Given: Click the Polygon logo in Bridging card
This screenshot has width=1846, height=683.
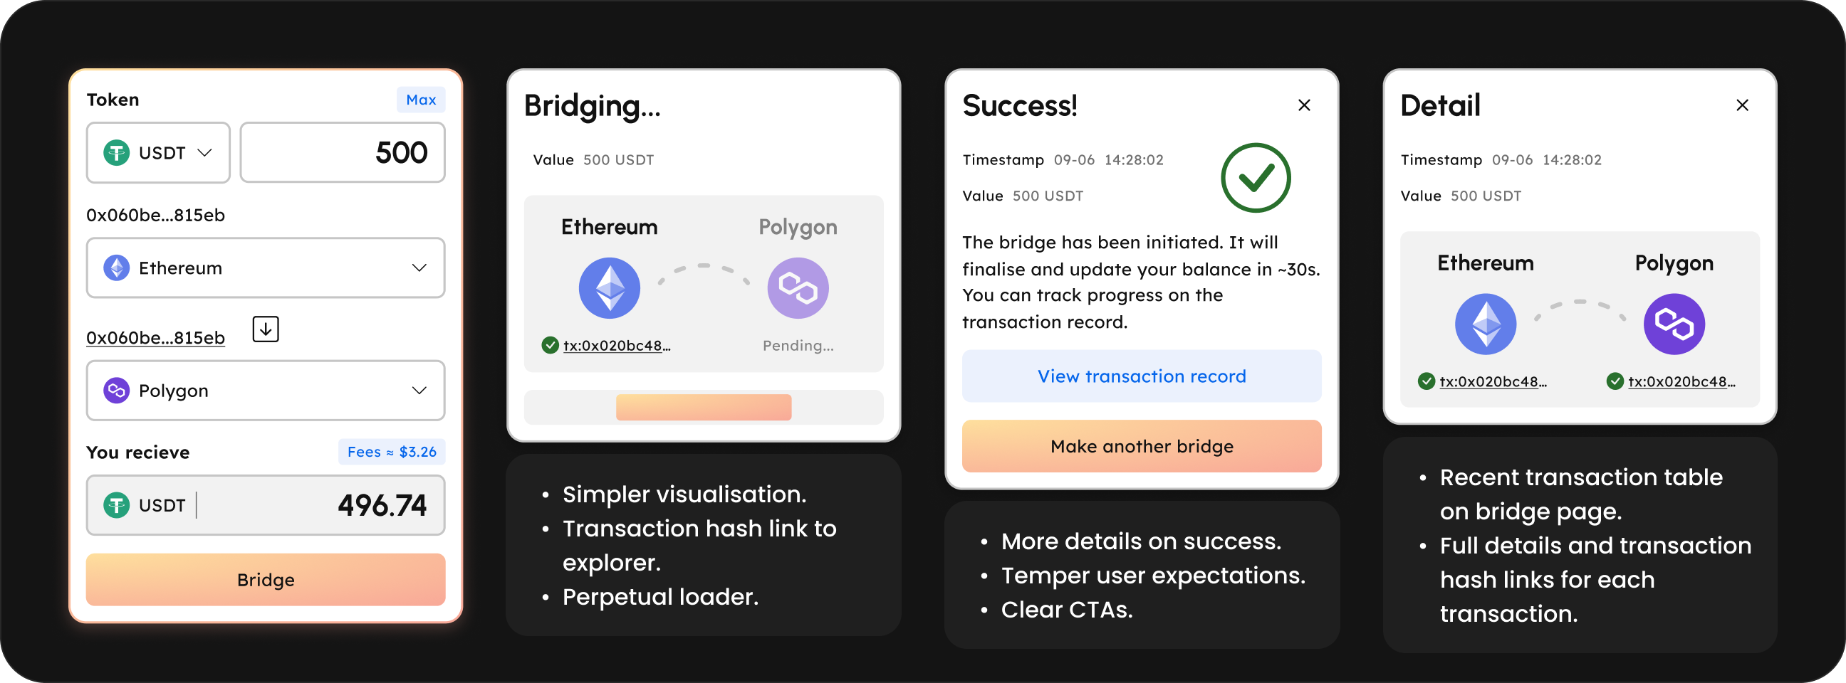Looking at the screenshot, I should pos(798,288).
